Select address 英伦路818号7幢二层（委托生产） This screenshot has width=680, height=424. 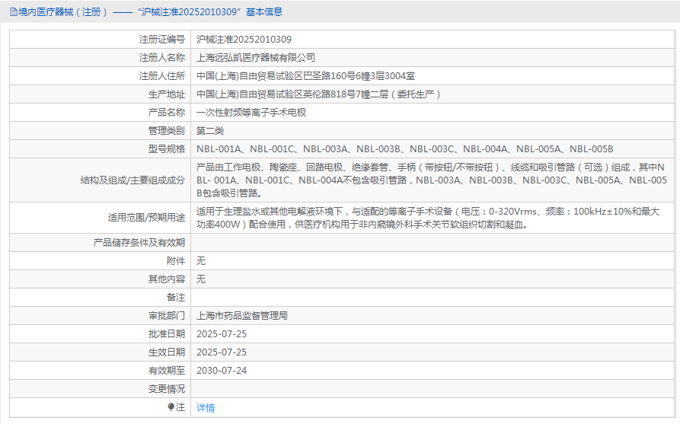[x=372, y=94]
